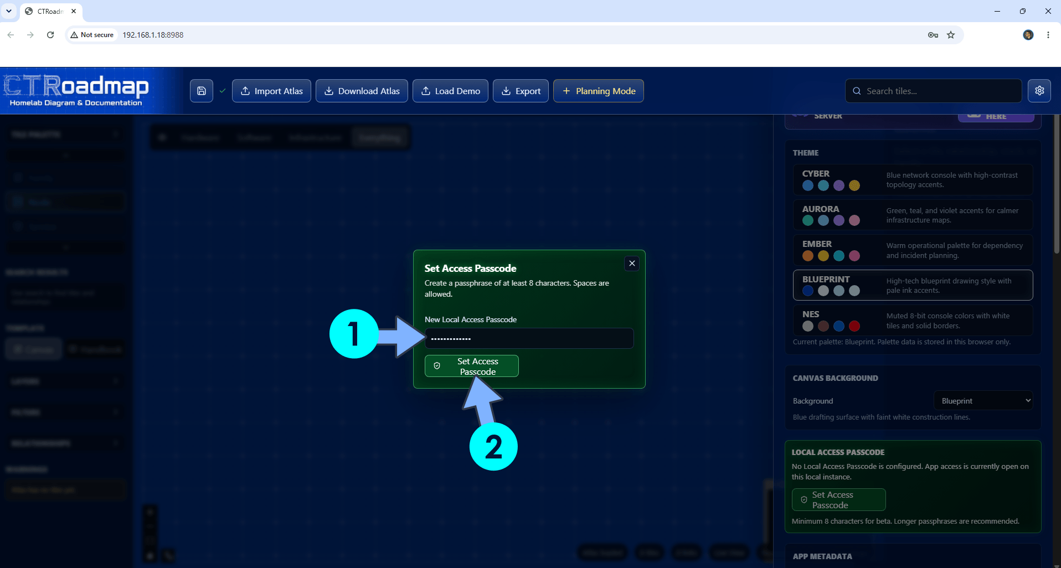Close the CTRoadmap browser tab
The width and height of the screenshot is (1061, 568).
click(x=74, y=11)
